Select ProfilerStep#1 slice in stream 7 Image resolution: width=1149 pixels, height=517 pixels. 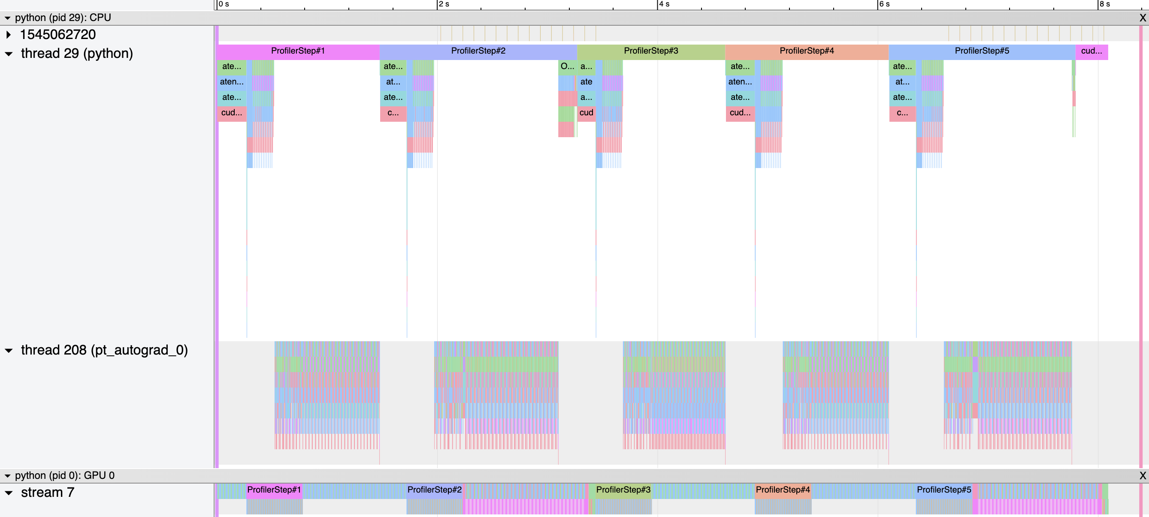274,490
